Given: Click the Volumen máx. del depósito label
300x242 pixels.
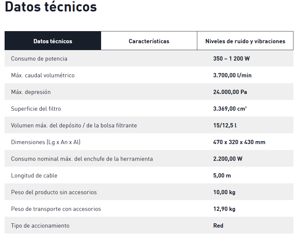Looking at the screenshot, I should click(74, 125).
